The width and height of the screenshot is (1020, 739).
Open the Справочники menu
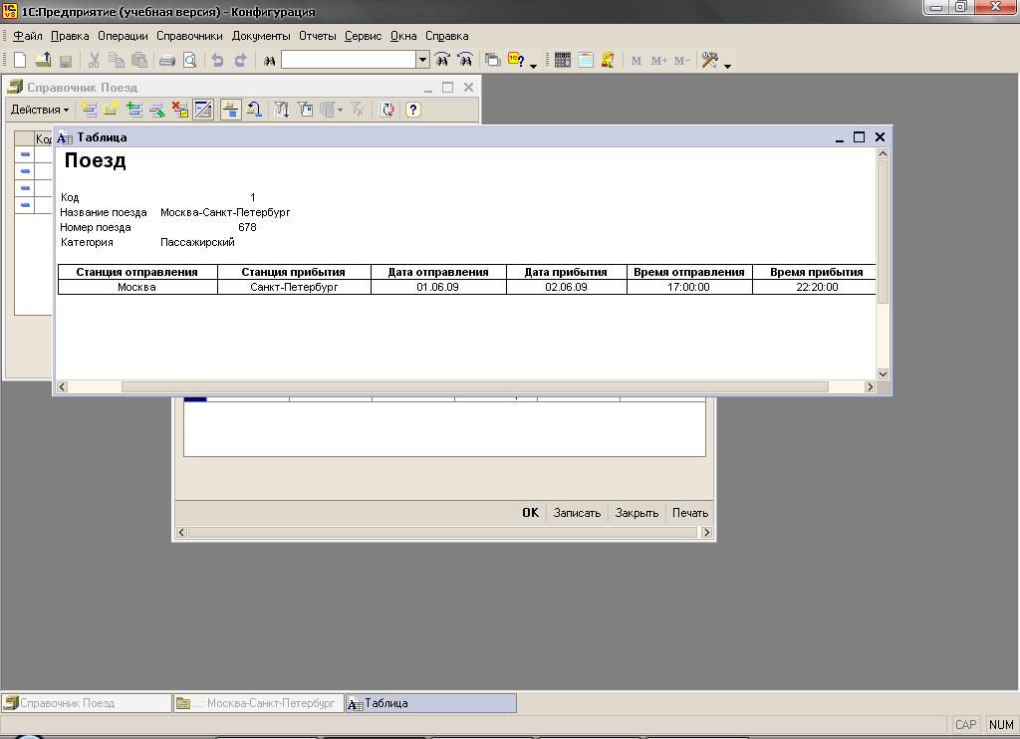tap(189, 36)
